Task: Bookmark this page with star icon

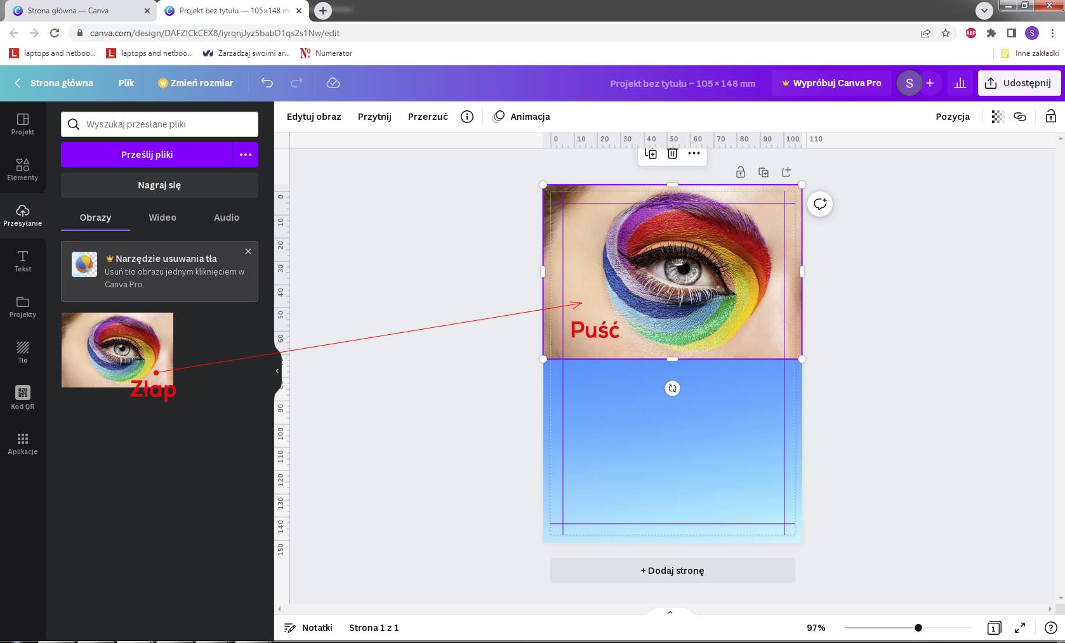Action: tap(946, 33)
